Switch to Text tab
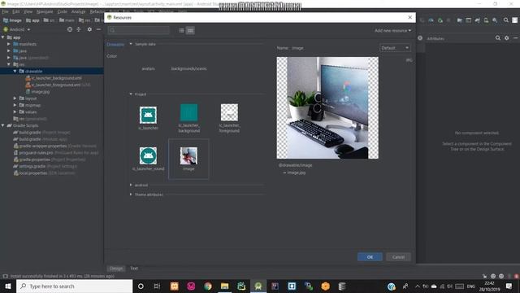 click(134, 269)
